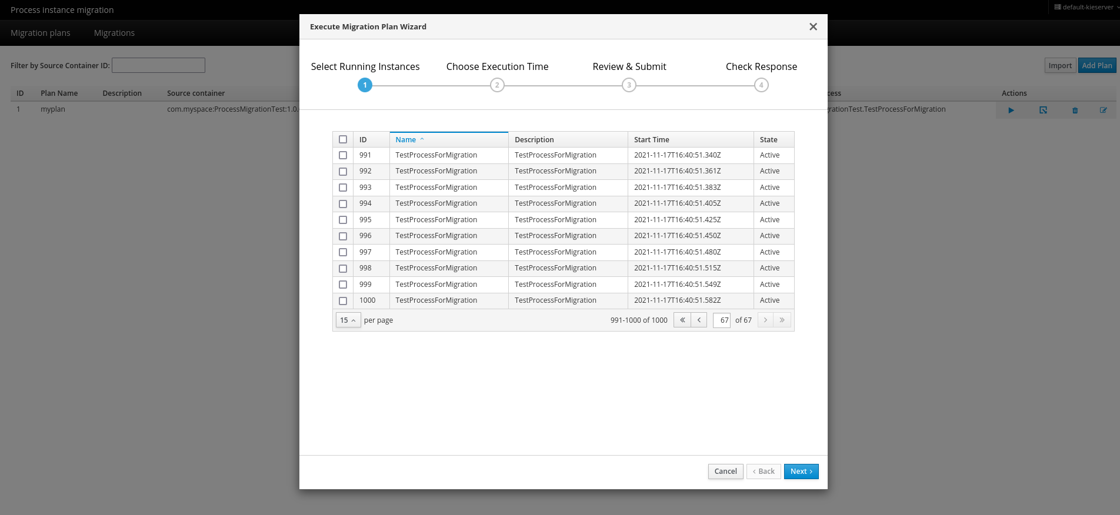Click the Back button in the wizard

click(764, 471)
